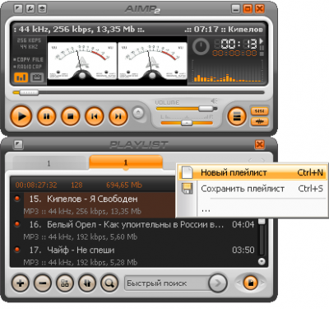Remove tracks with the minus button
Viewport: 329px width, 309px height.
point(43,283)
